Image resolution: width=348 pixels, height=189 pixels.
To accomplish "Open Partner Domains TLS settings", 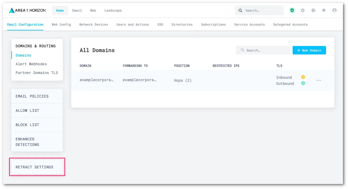I will point(37,73).
